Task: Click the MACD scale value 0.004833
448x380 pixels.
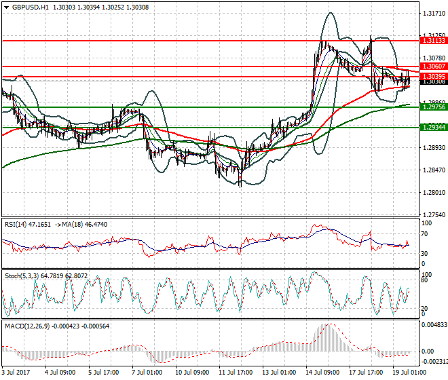Action: point(434,325)
